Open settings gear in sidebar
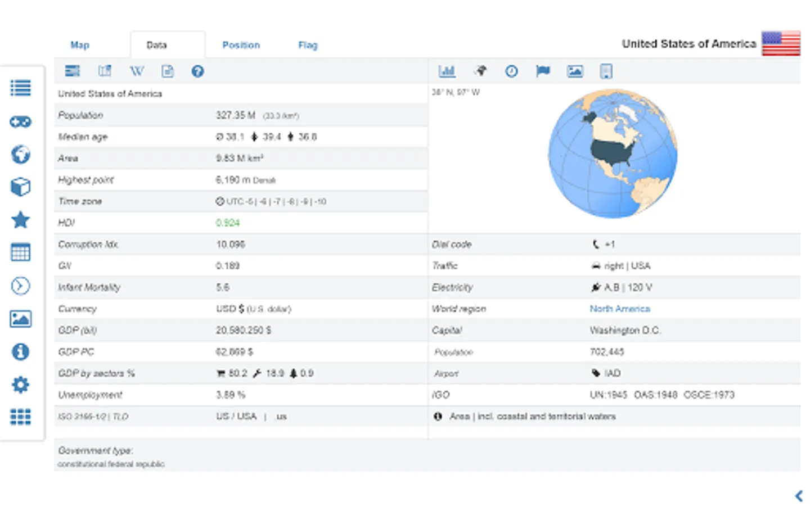 tap(21, 385)
